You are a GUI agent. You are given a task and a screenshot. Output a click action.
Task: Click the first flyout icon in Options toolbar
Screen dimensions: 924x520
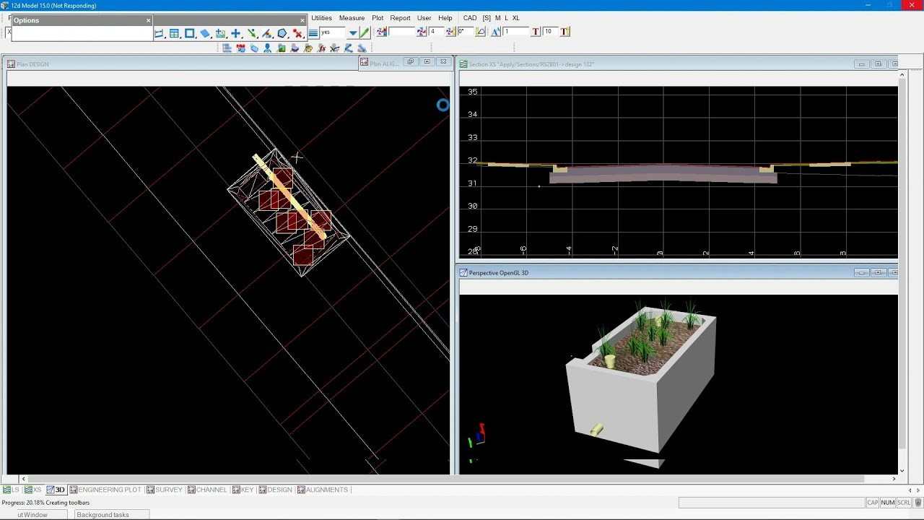pyautogui.click(x=159, y=33)
